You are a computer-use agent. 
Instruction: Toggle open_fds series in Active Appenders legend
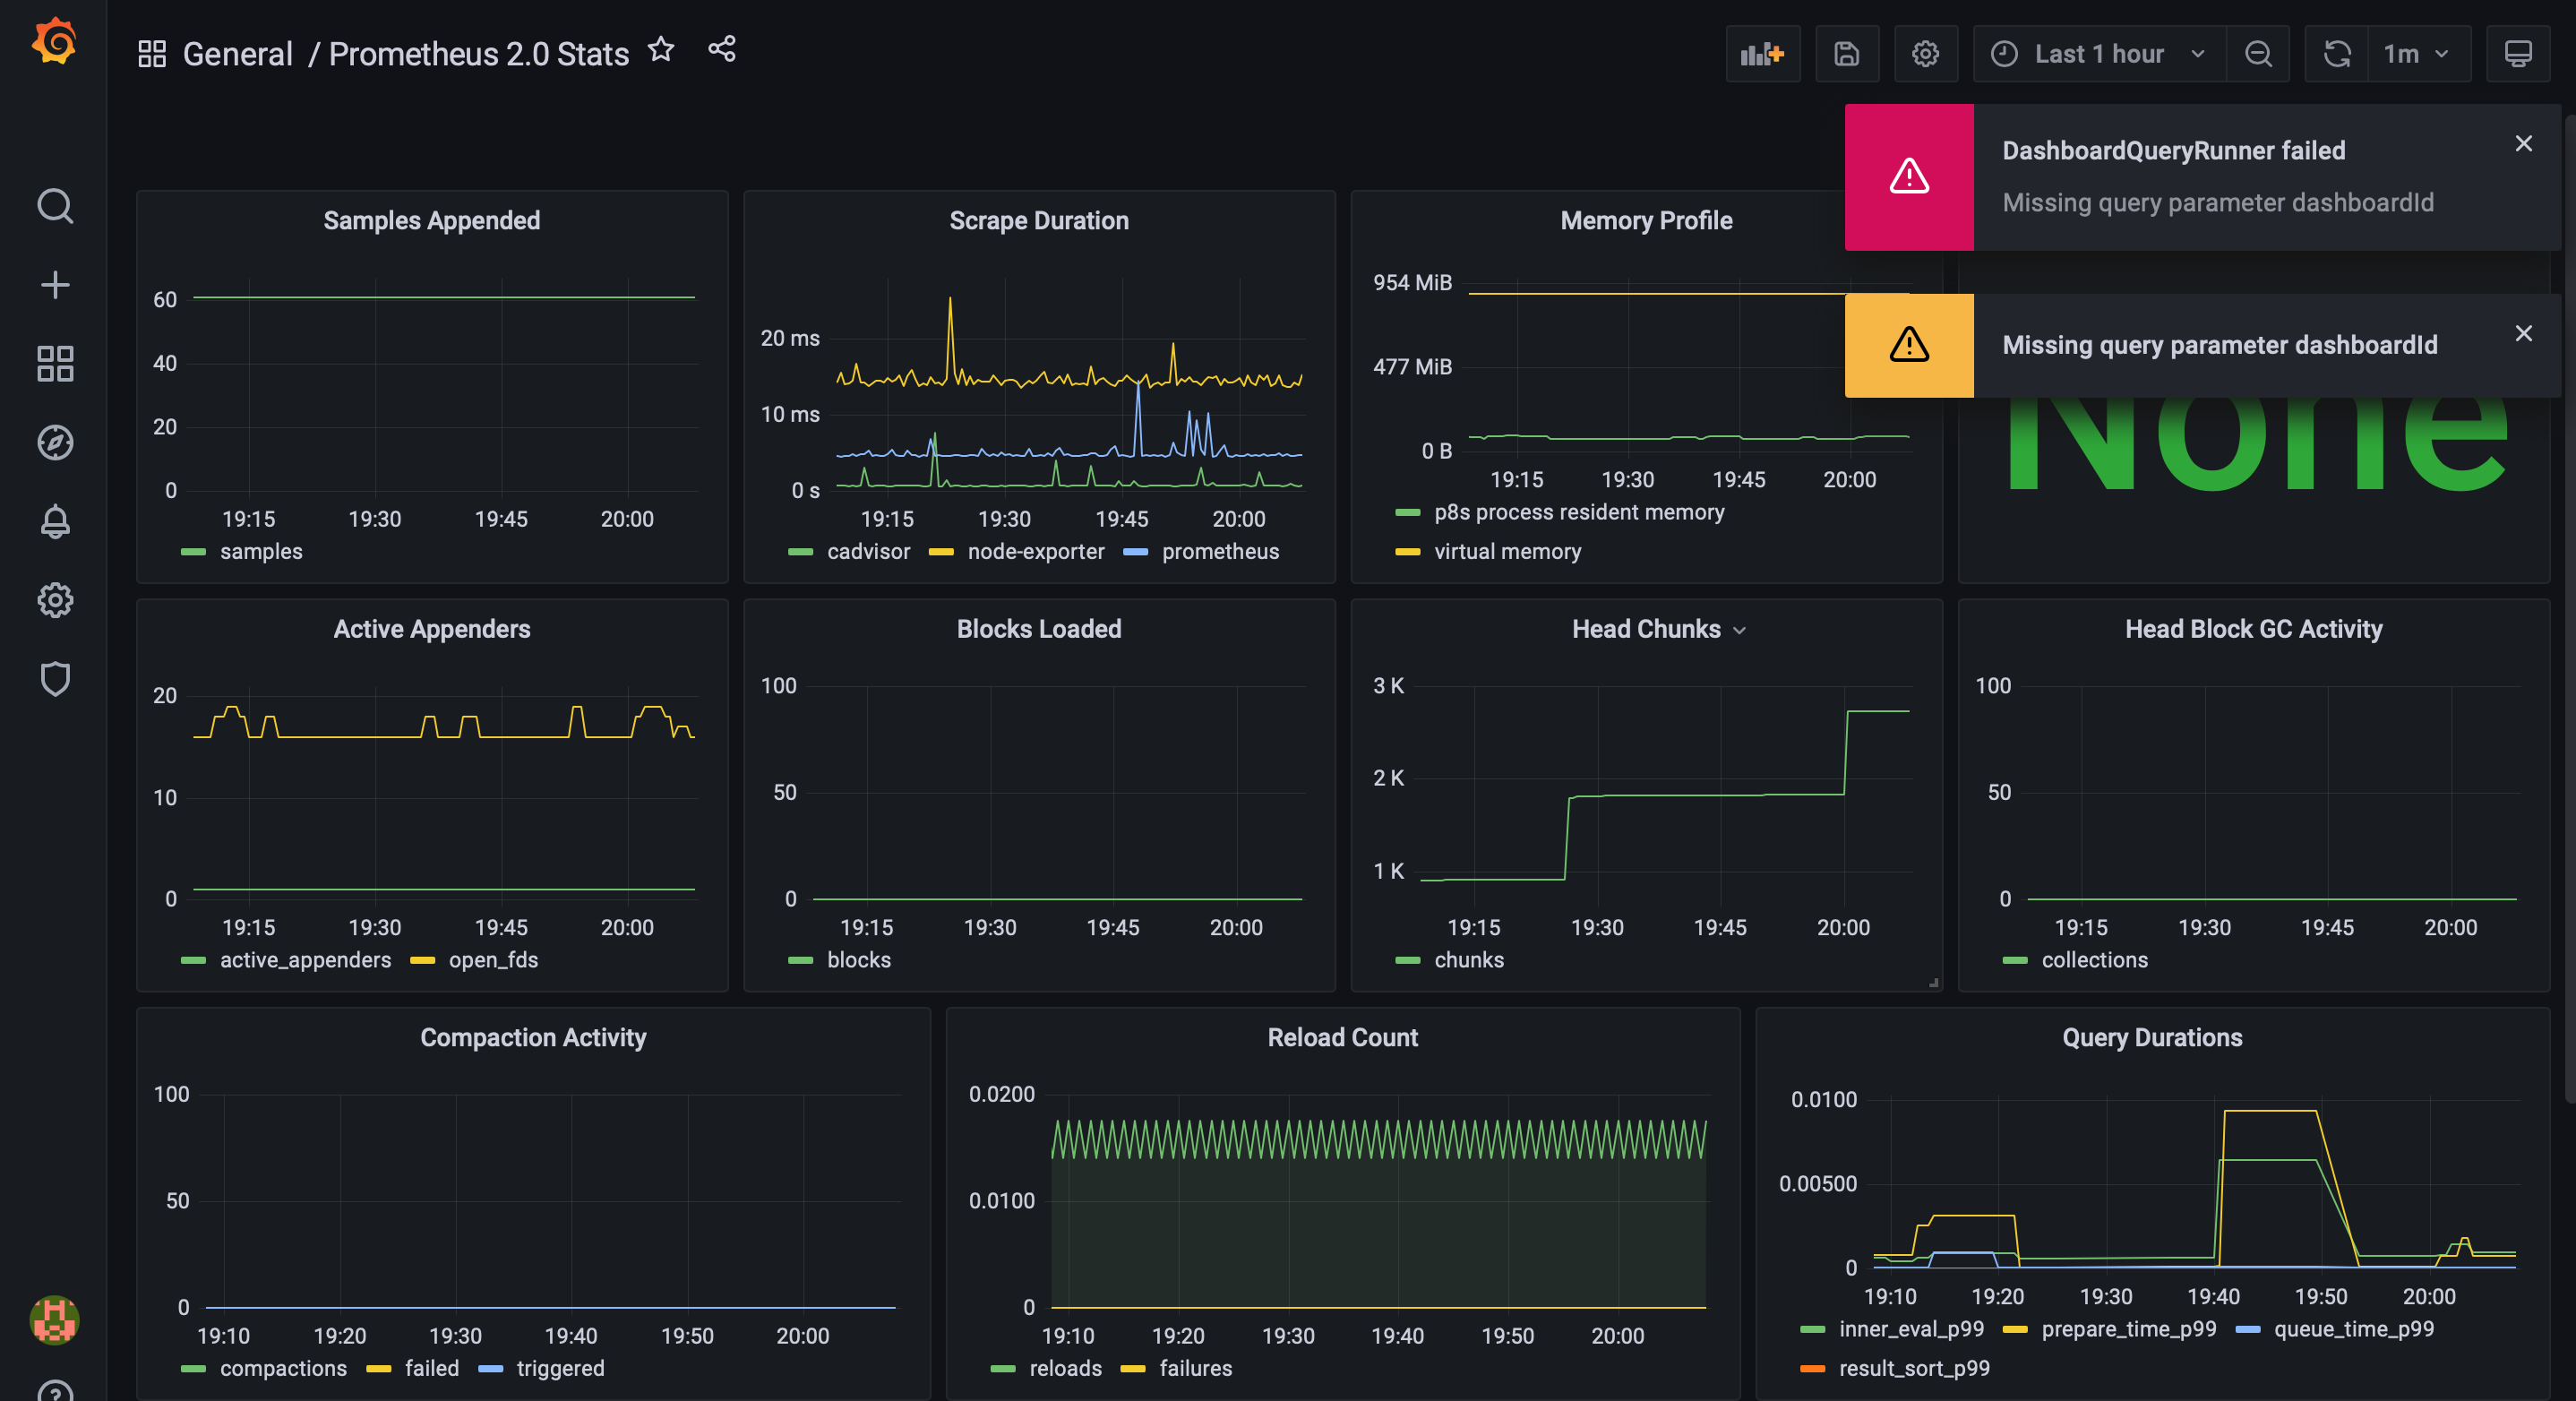click(492, 960)
